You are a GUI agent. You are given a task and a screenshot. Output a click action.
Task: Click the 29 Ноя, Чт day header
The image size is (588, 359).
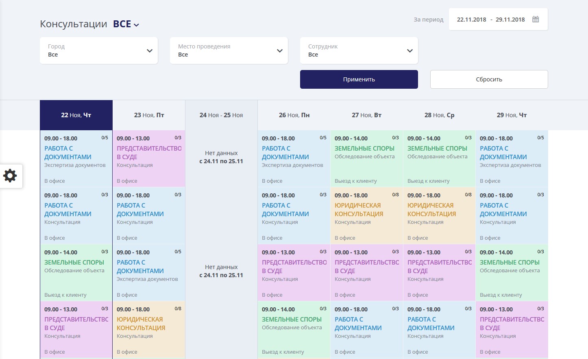point(512,115)
